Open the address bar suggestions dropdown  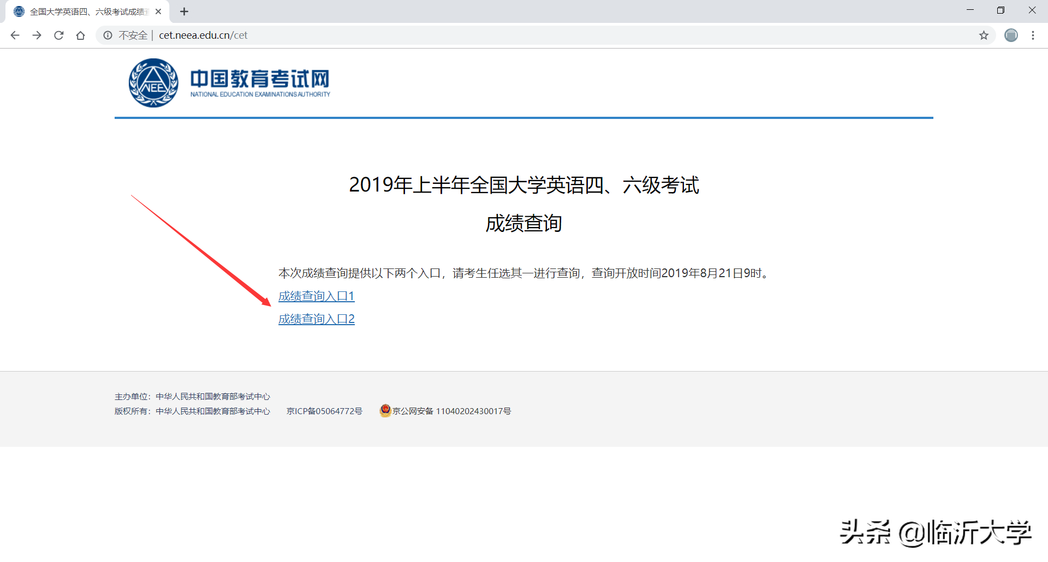(x=327, y=35)
